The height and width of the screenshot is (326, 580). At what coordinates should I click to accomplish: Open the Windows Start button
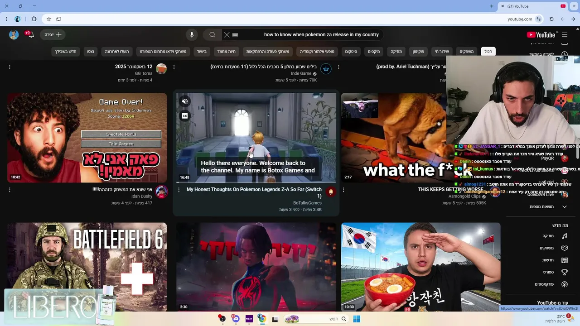point(357,319)
